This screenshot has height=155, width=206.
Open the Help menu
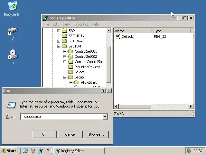95,24
